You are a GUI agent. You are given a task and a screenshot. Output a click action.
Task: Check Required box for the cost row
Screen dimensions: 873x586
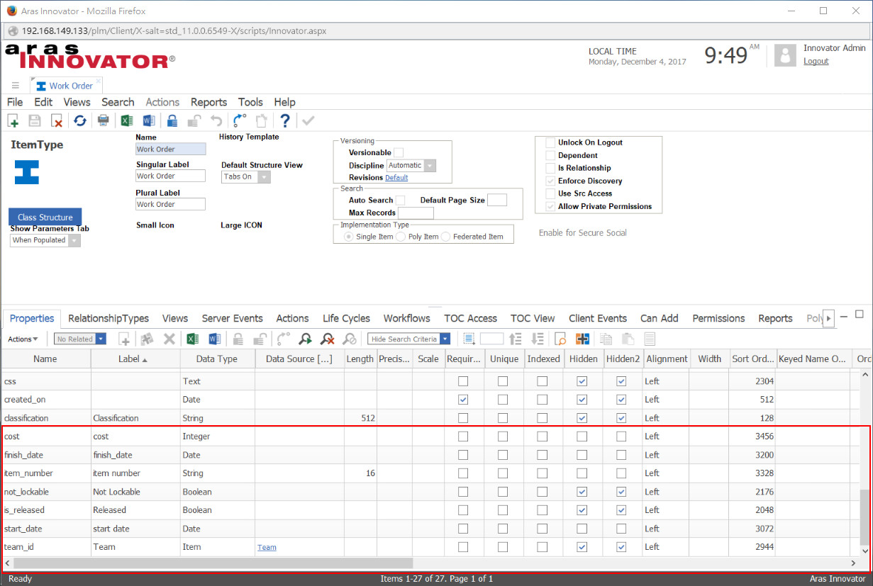[463, 436]
